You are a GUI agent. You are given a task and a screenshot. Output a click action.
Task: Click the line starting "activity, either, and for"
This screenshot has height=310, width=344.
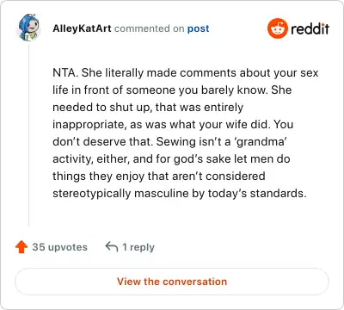(x=171, y=158)
